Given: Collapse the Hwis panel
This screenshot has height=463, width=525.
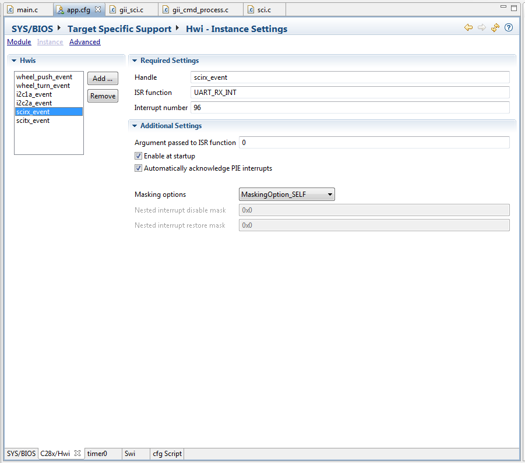Looking at the screenshot, I should pyautogui.click(x=13, y=61).
